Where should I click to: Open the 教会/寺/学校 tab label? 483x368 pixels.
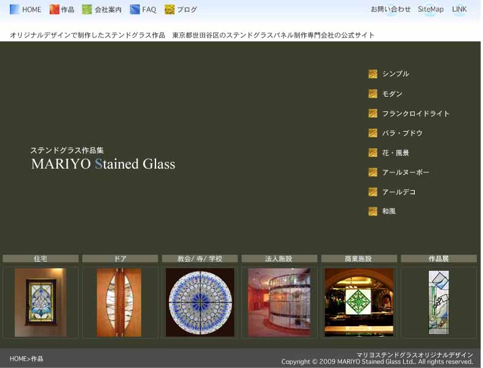tap(200, 258)
